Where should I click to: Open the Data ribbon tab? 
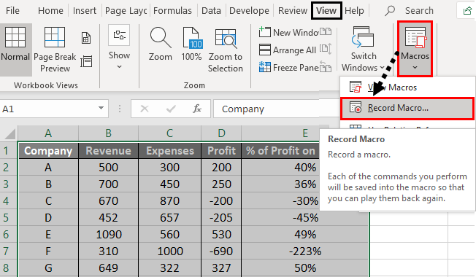click(211, 11)
